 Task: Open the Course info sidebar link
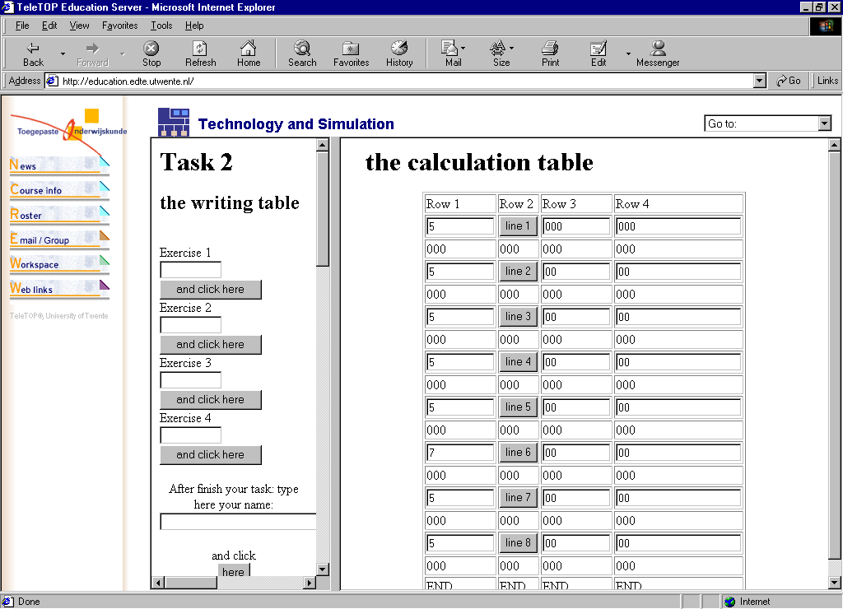pos(59,189)
